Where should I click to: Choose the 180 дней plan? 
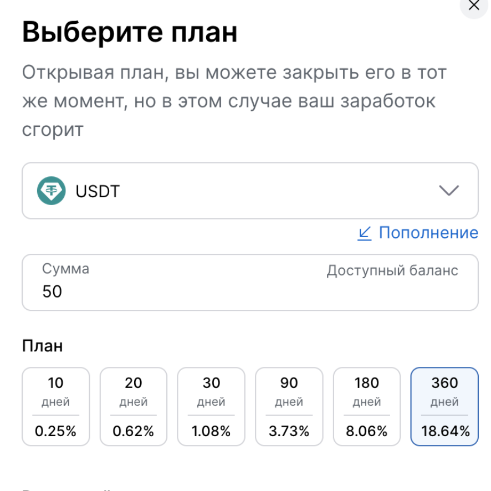366,406
